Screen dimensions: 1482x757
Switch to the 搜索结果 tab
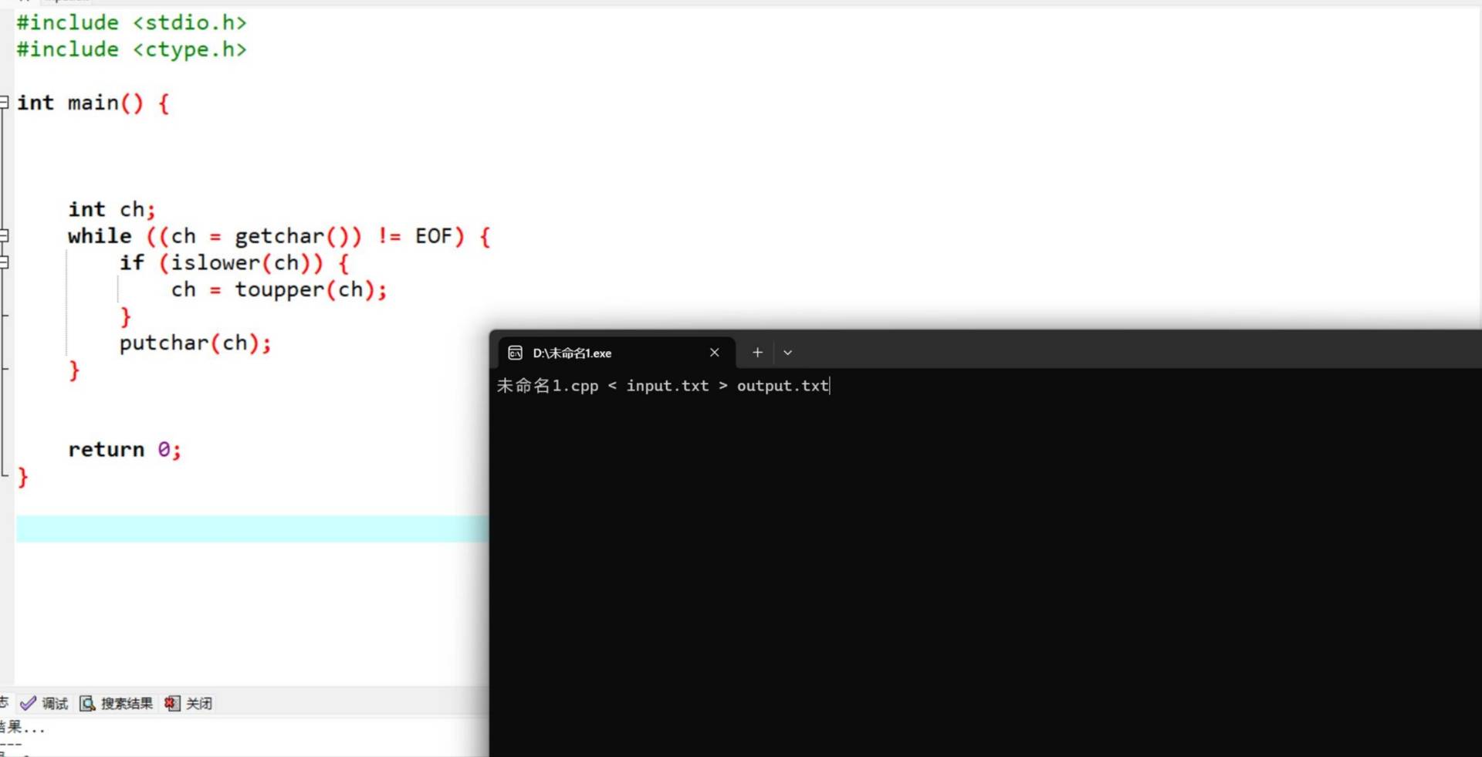[x=117, y=703]
